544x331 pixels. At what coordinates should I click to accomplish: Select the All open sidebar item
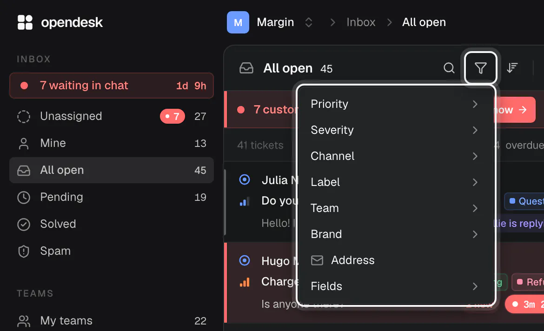[112, 170]
